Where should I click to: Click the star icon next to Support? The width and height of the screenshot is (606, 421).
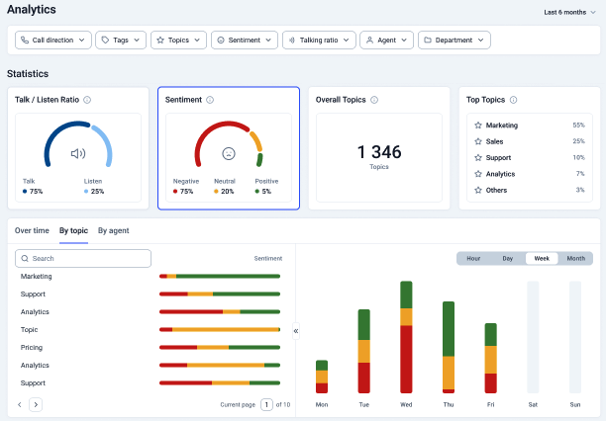(x=478, y=157)
